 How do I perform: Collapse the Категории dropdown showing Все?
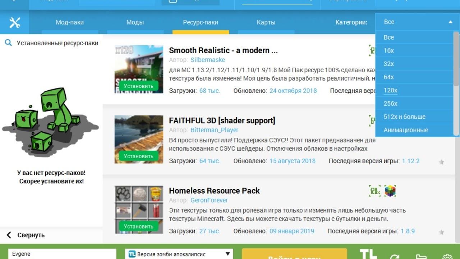(x=417, y=22)
